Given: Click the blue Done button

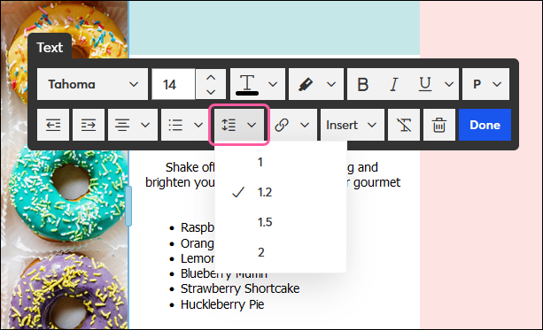Looking at the screenshot, I should click(x=485, y=125).
